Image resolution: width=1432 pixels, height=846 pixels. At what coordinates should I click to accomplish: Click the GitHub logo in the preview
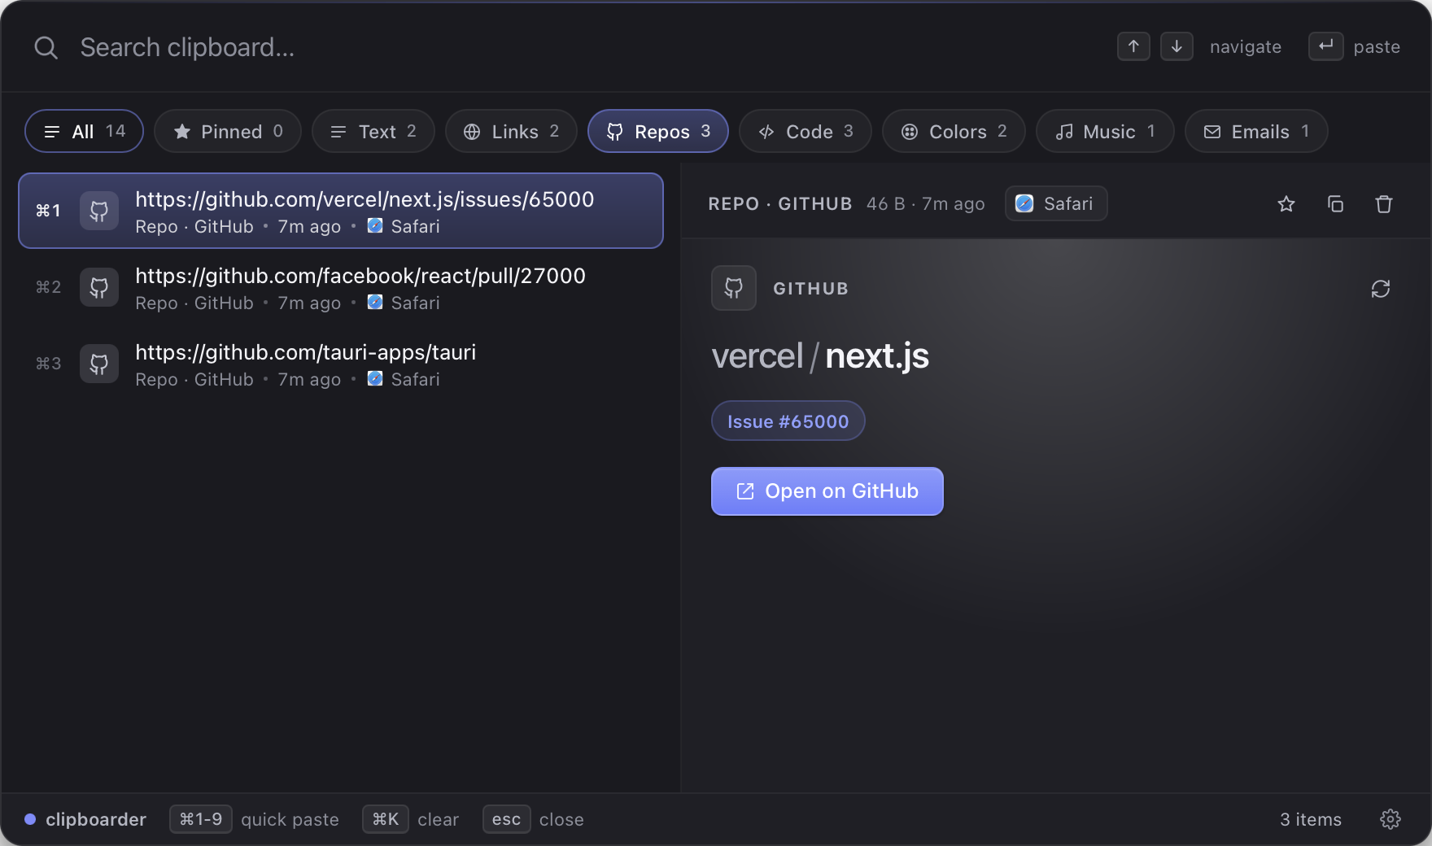[734, 288]
